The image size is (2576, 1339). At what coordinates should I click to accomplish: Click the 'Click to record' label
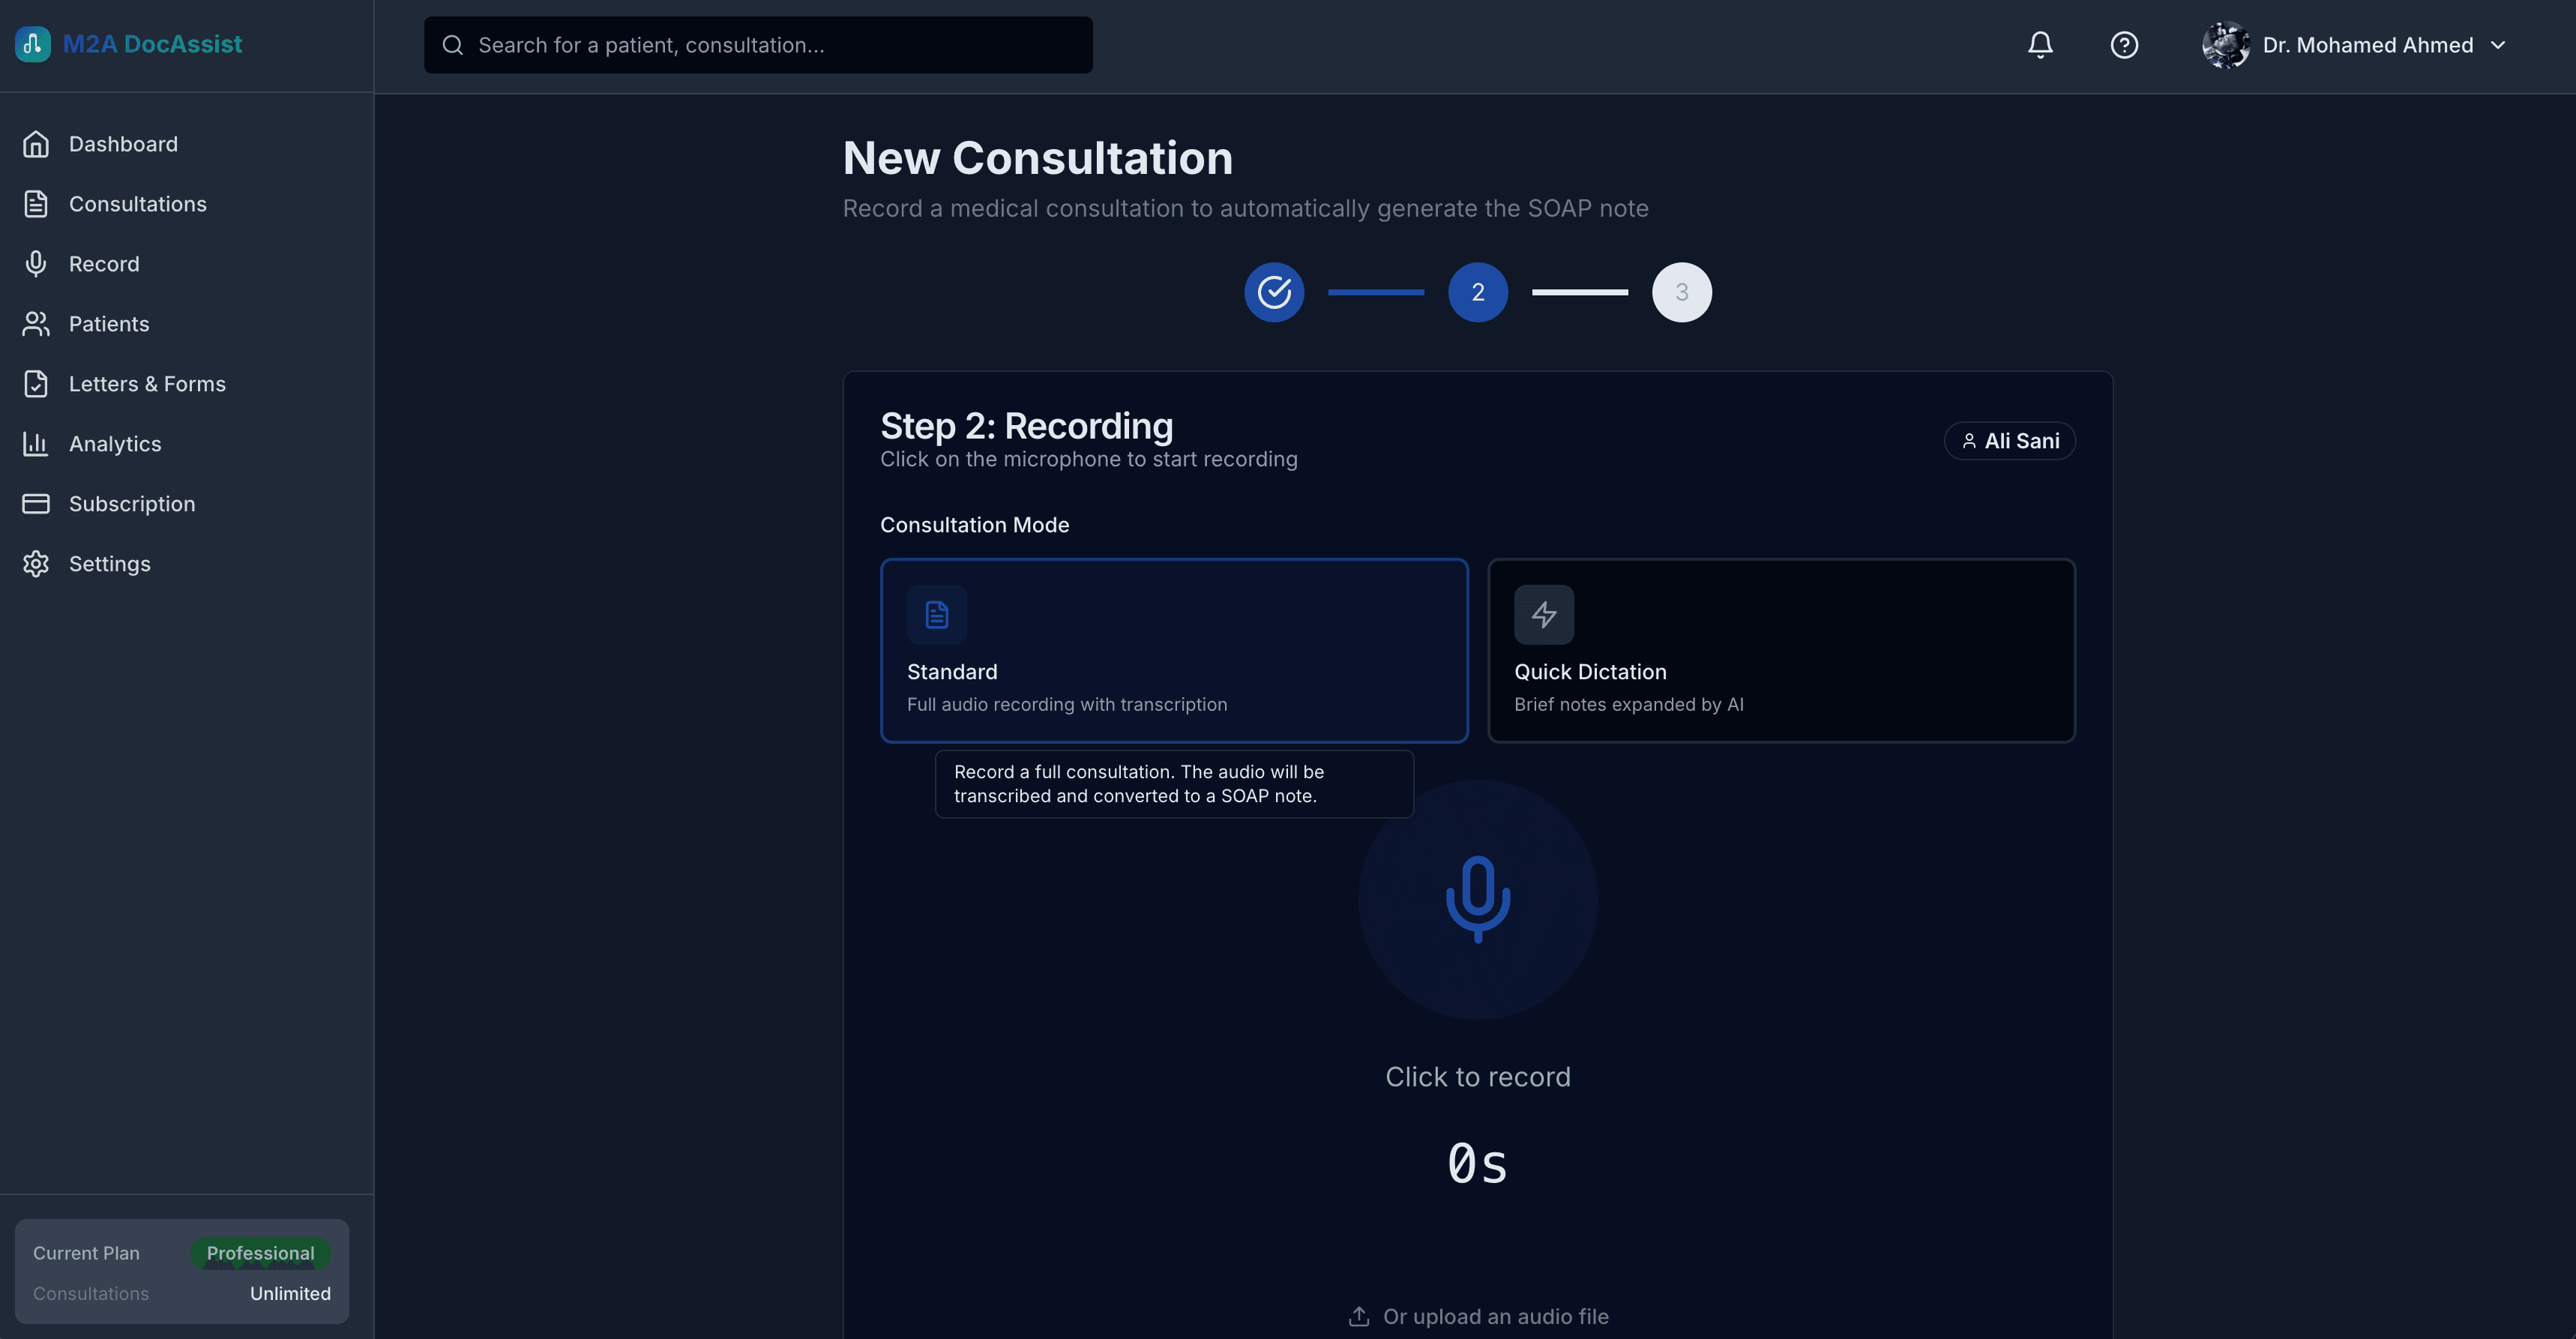click(1478, 1077)
